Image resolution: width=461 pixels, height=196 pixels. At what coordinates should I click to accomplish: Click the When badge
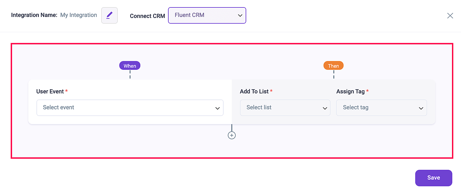[x=130, y=66]
